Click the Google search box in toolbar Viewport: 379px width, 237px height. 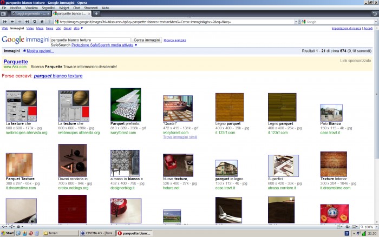pos(338,22)
